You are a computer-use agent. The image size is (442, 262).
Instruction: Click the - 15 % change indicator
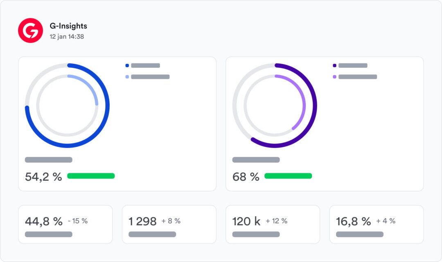(78, 221)
